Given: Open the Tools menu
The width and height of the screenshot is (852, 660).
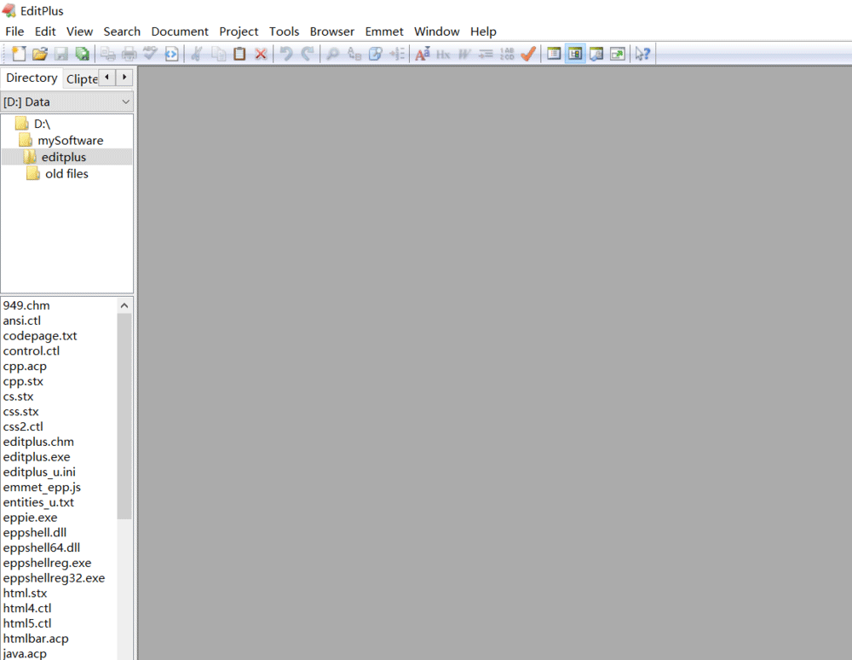Looking at the screenshot, I should click(x=284, y=32).
